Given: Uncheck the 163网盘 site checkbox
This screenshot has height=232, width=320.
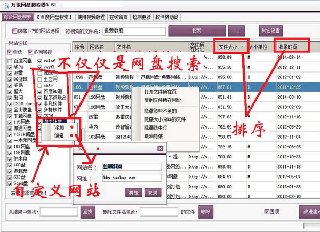Looking at the screenshot, I should tap(10, 147).
